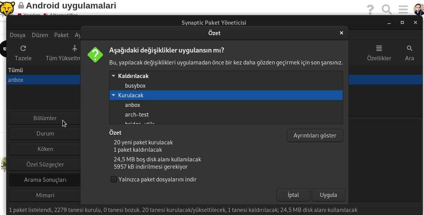Click the Ara search icon
This screenshot has width=424, height=215.
click(x=409, y=49)
